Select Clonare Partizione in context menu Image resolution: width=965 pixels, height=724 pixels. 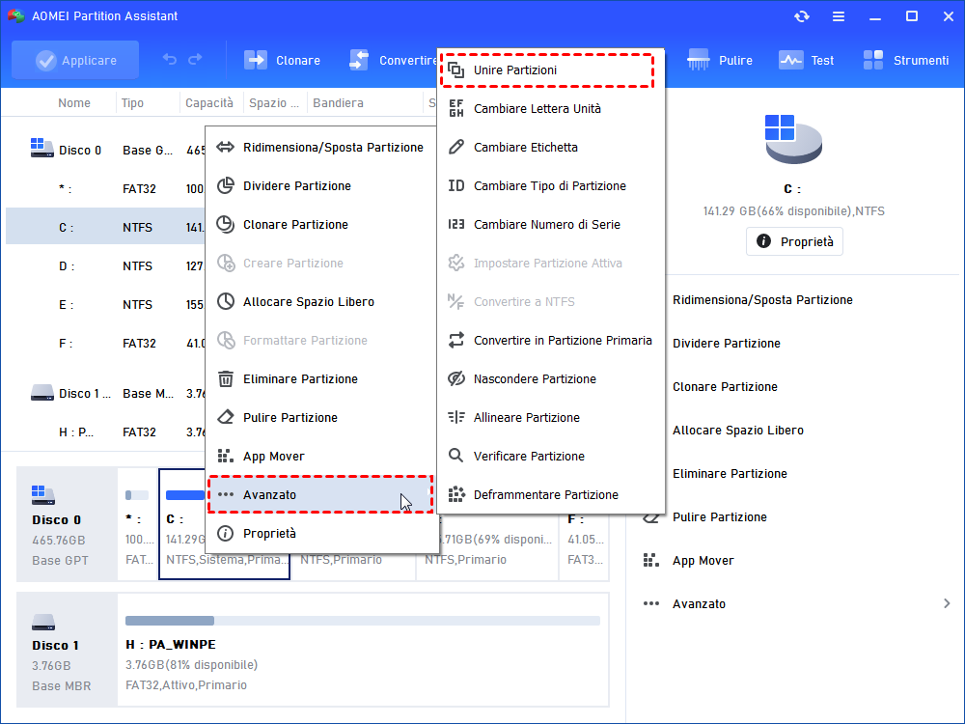(321, 225)
